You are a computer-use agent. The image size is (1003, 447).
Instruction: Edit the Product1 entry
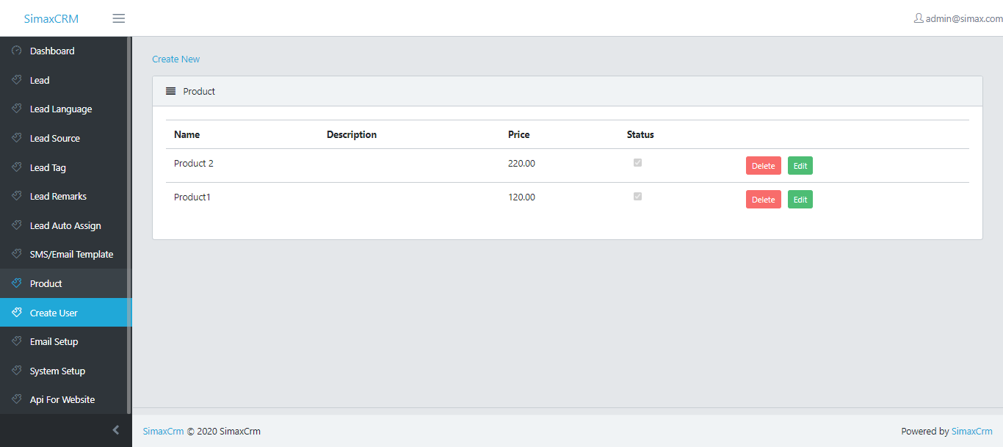800,200
